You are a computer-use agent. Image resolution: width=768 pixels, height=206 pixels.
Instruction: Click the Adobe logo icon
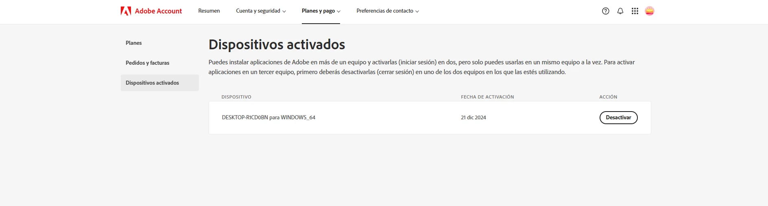click(x=126, y=11)
